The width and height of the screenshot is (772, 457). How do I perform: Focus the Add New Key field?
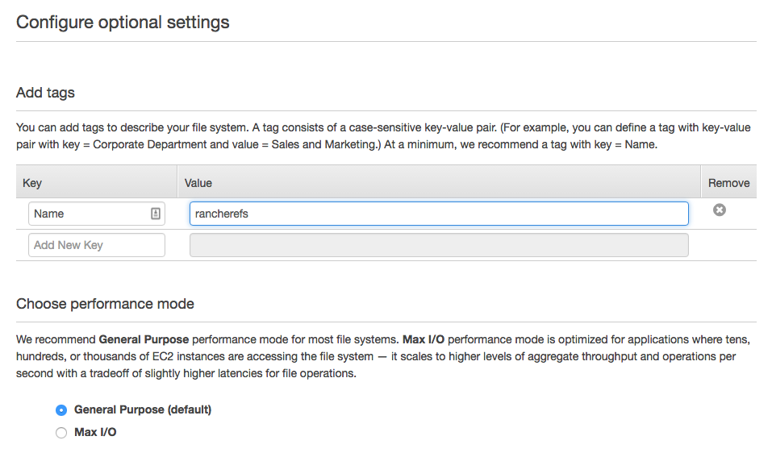pos(96,245)
